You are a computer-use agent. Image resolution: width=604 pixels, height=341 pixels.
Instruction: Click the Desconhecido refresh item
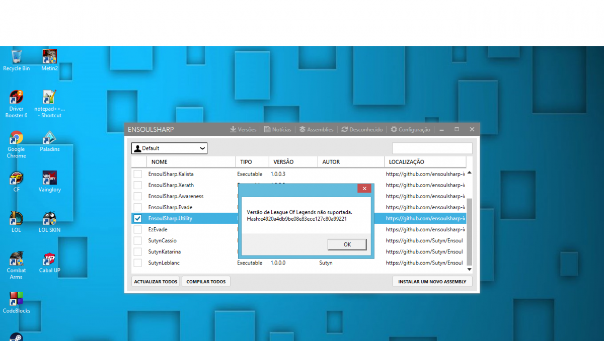[362, 130]
